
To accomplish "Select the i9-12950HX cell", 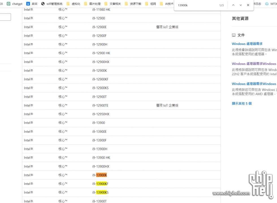I will pyautogui.click(x=101, y=114).
